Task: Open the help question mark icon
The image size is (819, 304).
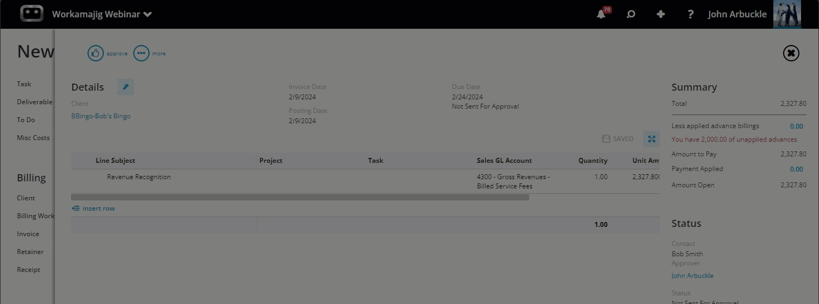Action: pyautogui.click(x=691, y=14)
